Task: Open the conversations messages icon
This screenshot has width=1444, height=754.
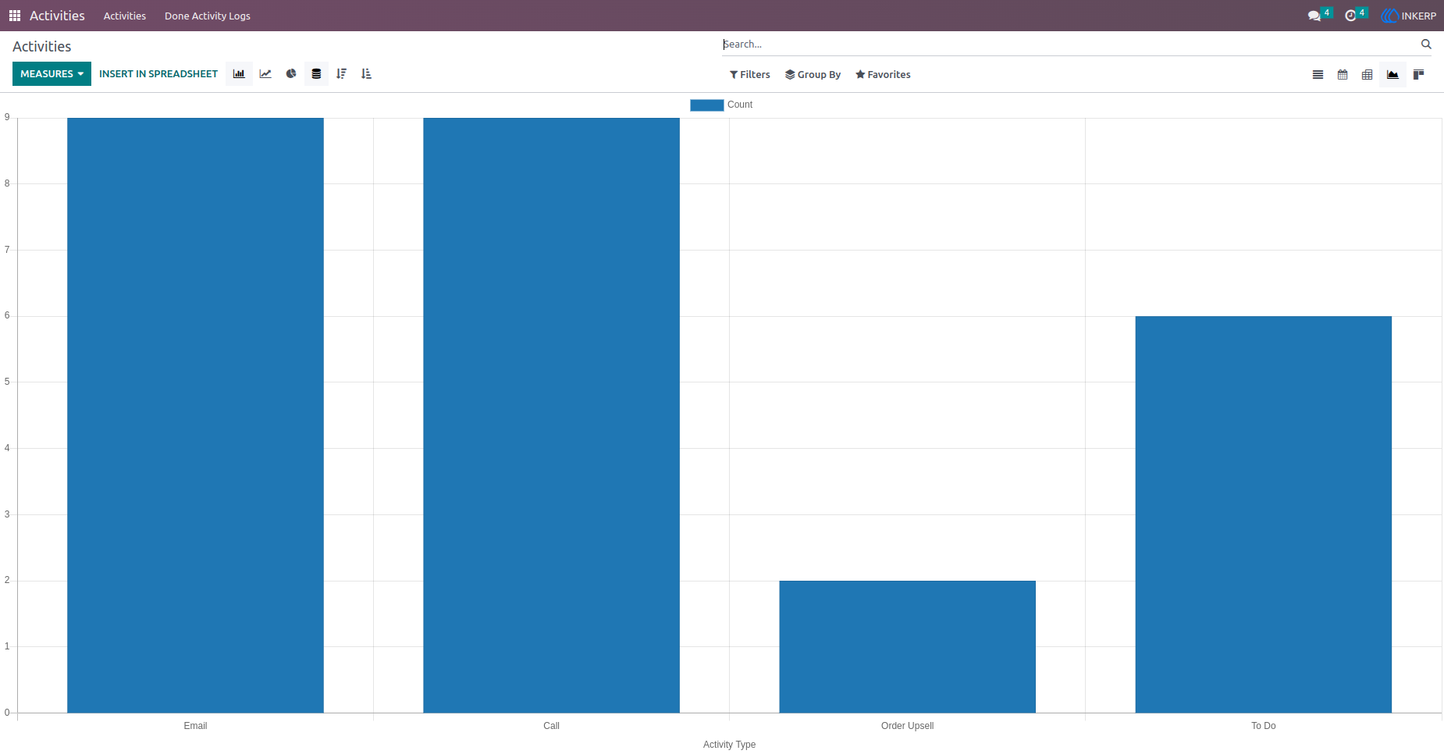Action: point(1314,16)
